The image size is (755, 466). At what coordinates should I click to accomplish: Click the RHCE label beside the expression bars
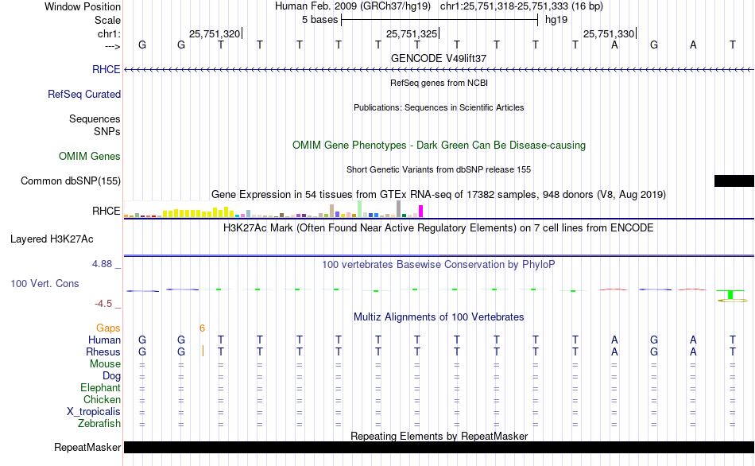click(x=106, y=211)
